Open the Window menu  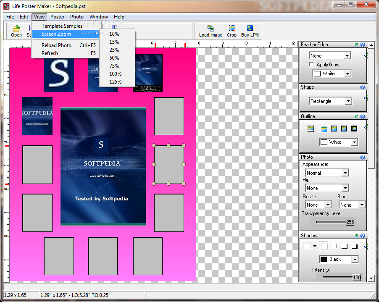pyautogui.click(x=99, y=17)
